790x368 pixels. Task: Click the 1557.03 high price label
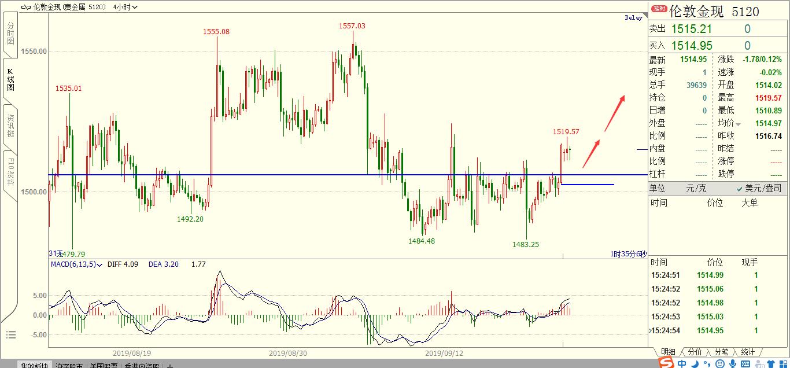click(x=352, y=26)
